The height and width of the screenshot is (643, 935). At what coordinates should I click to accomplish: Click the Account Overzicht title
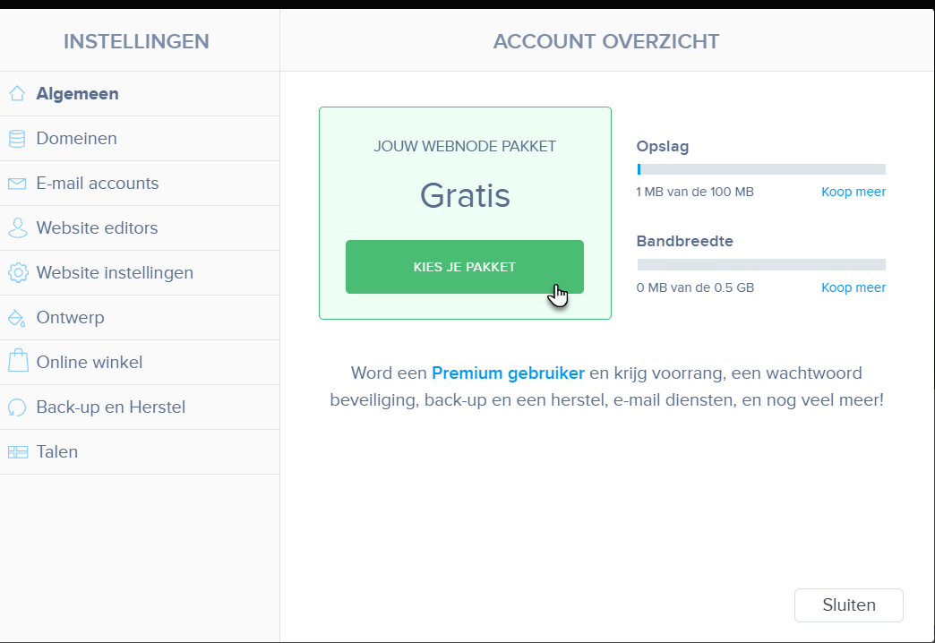(605, 42)
